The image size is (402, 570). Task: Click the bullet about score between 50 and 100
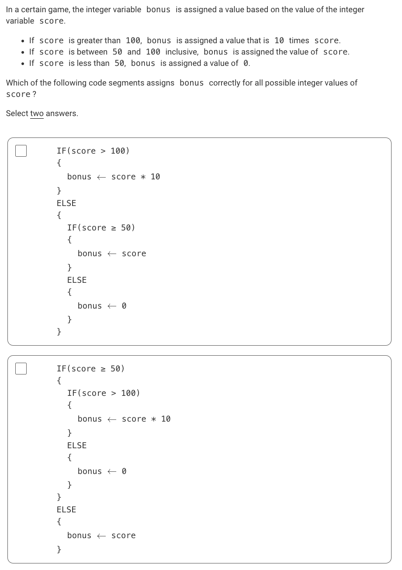click(189, 52)
